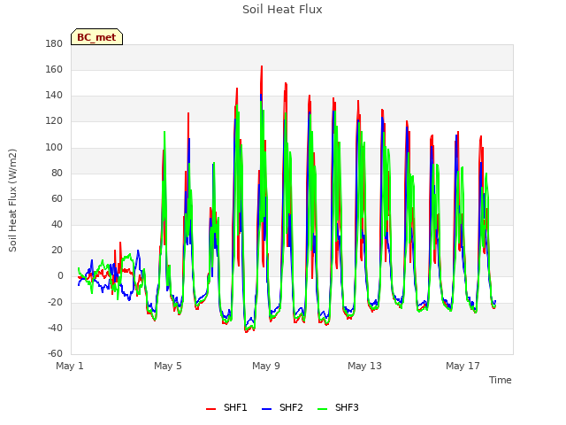The width and height of the screenshot is (566, 425).
Task: Click the 160 y-axis tick label
Action: [54, 69]
